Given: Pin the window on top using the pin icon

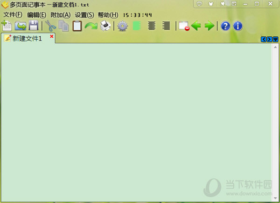Looking at the screenshot, I should (x=222, y=4).
